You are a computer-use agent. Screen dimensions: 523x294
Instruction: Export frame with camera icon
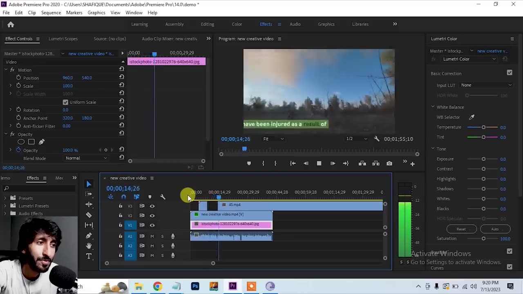click(x=389, y=163)
